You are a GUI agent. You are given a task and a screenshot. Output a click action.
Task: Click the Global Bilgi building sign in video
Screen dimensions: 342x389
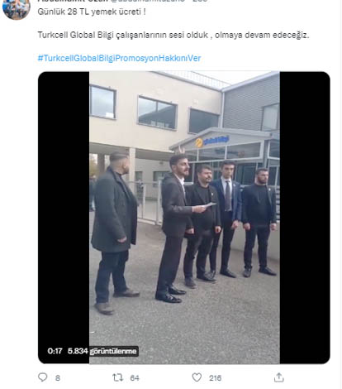(x=212, y=141)
